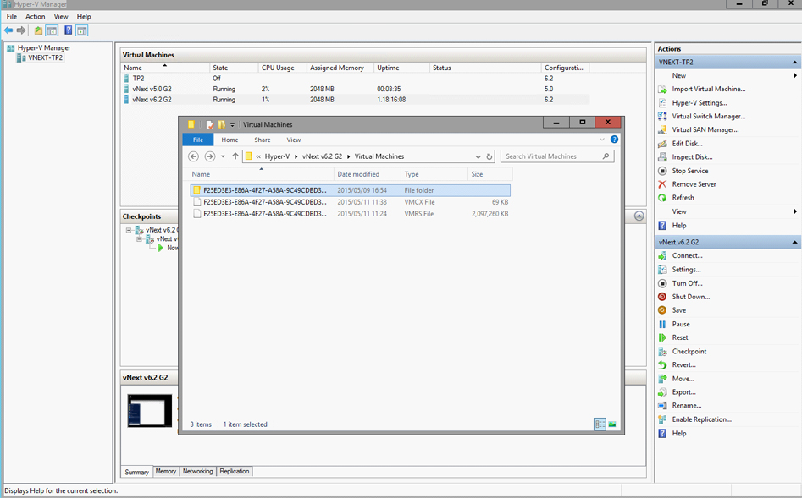Click the blue Help icon in Explorer window
Screen dimensions: 802x498
coord(614,140)
